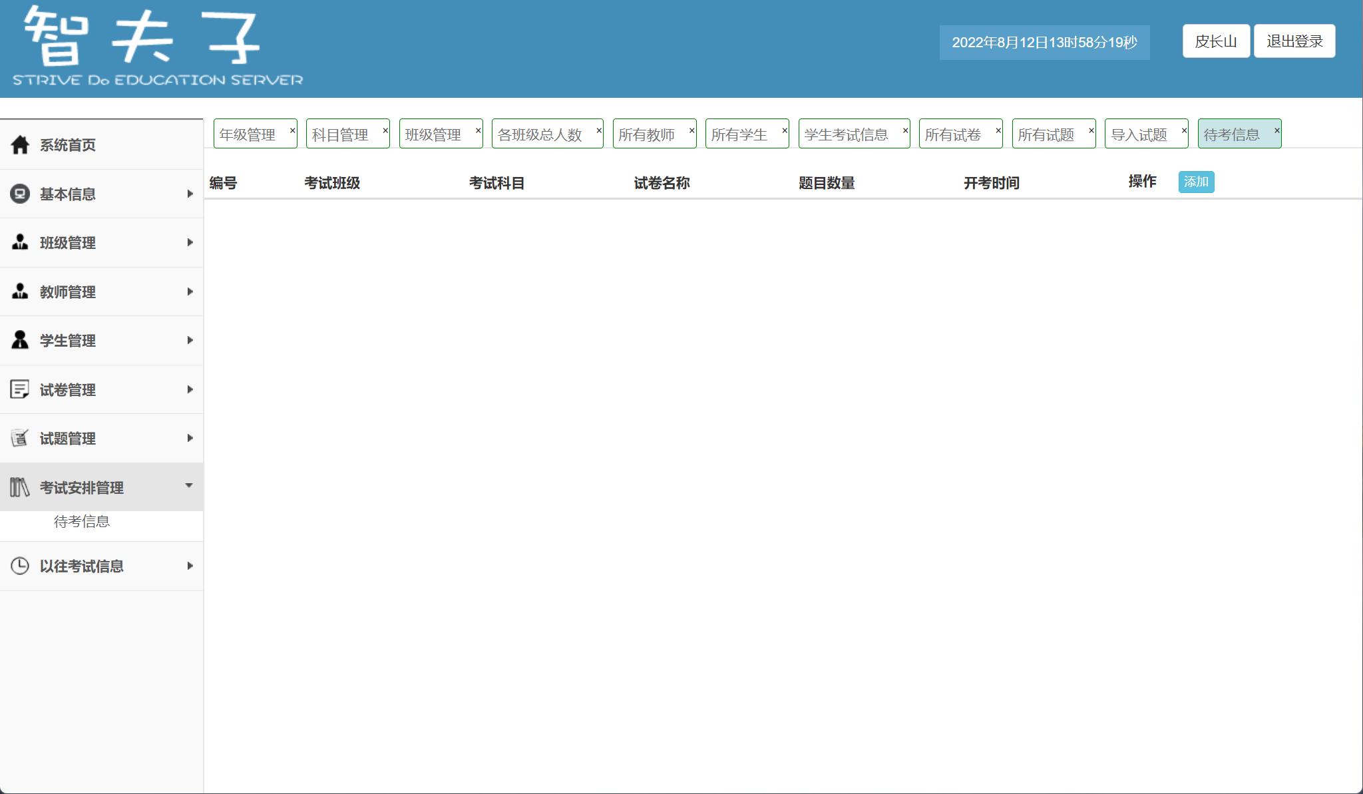The image size is (1363, 794).
Task: Click the 基本信息 sidebar icon
Action: tap(20, 194)
